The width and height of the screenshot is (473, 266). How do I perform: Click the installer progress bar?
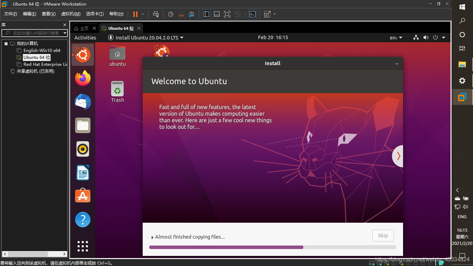[272, 247]
